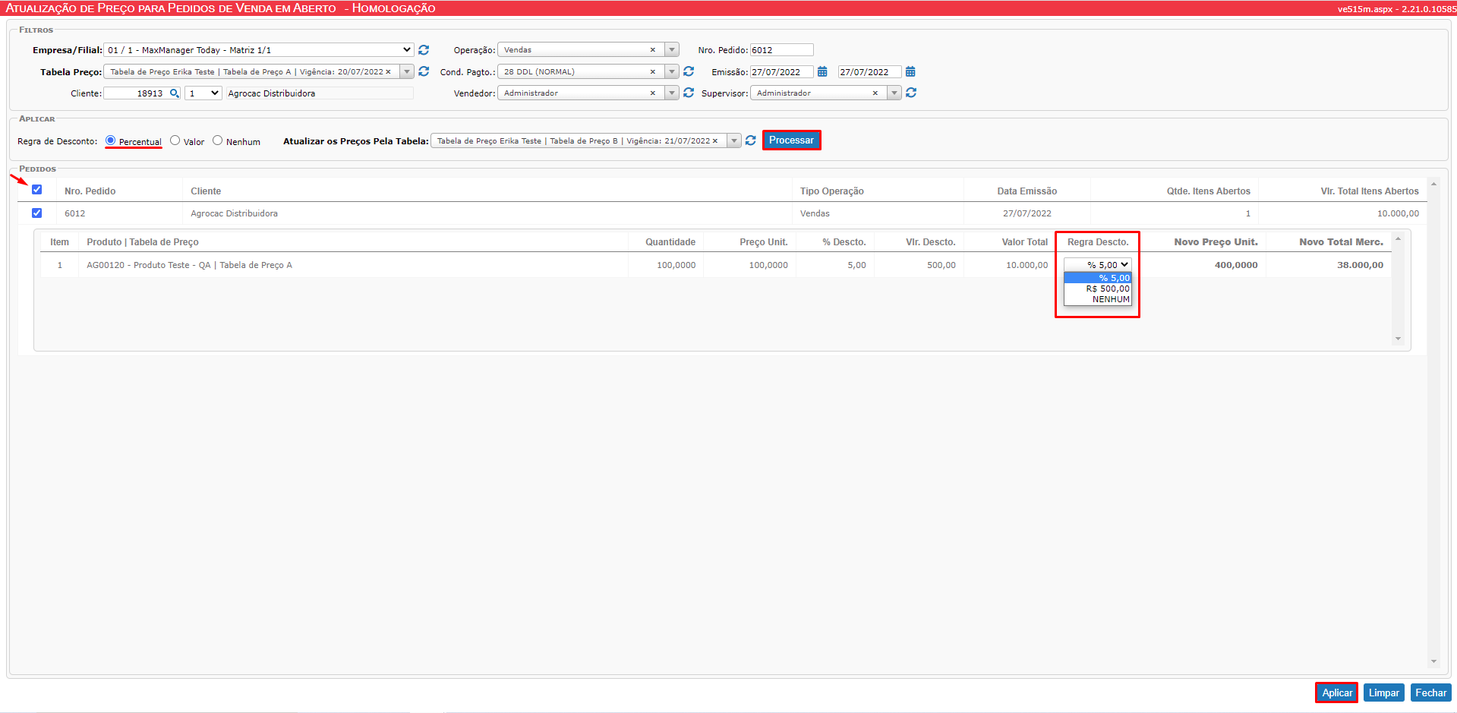Click the Aplicar button
Image resolution: width=1457 pixels, height=713 pixels.
point(1336,692)
